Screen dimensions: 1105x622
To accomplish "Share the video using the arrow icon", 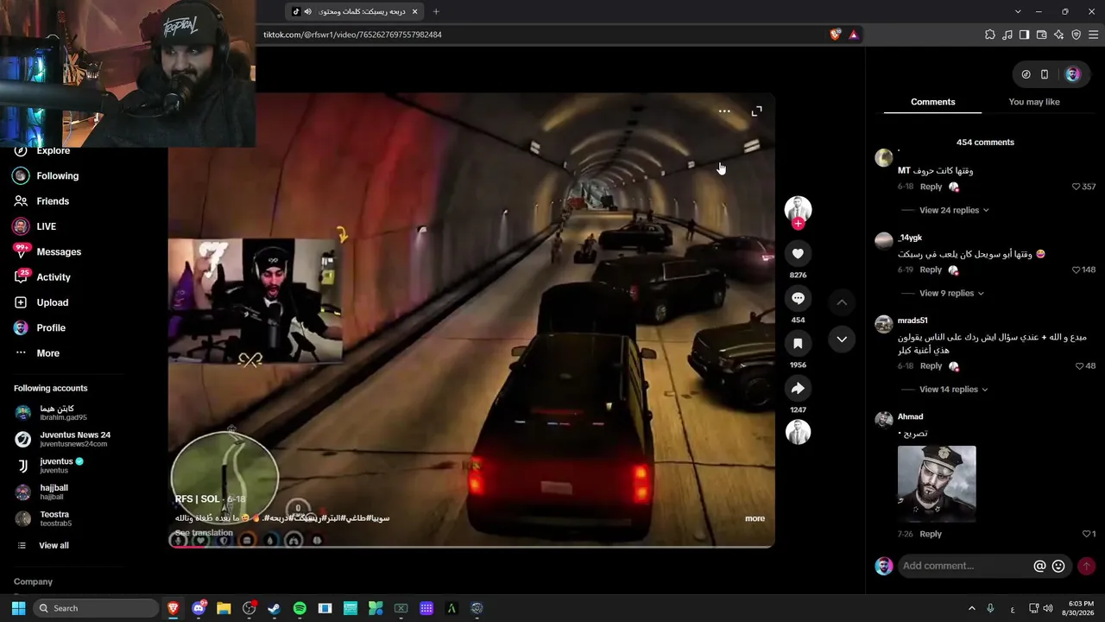I will point(798,388).
